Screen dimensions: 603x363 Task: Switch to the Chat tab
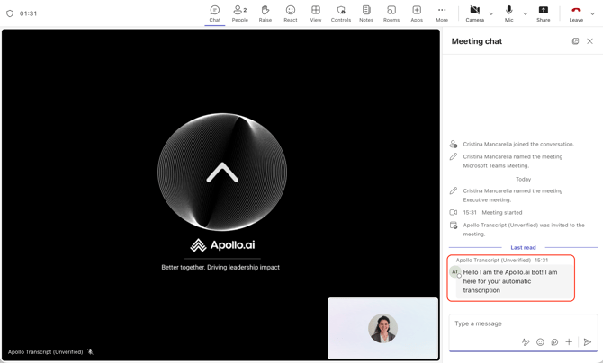(x=214, y=13)
